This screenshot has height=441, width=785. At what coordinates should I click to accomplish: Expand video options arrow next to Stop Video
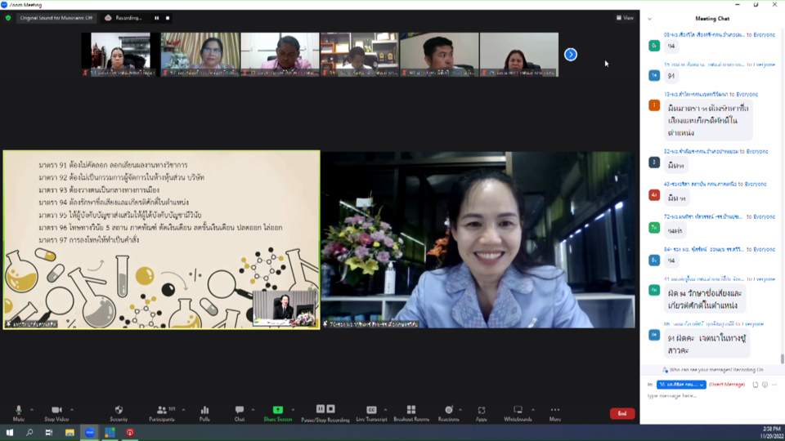tap(72, 410)
